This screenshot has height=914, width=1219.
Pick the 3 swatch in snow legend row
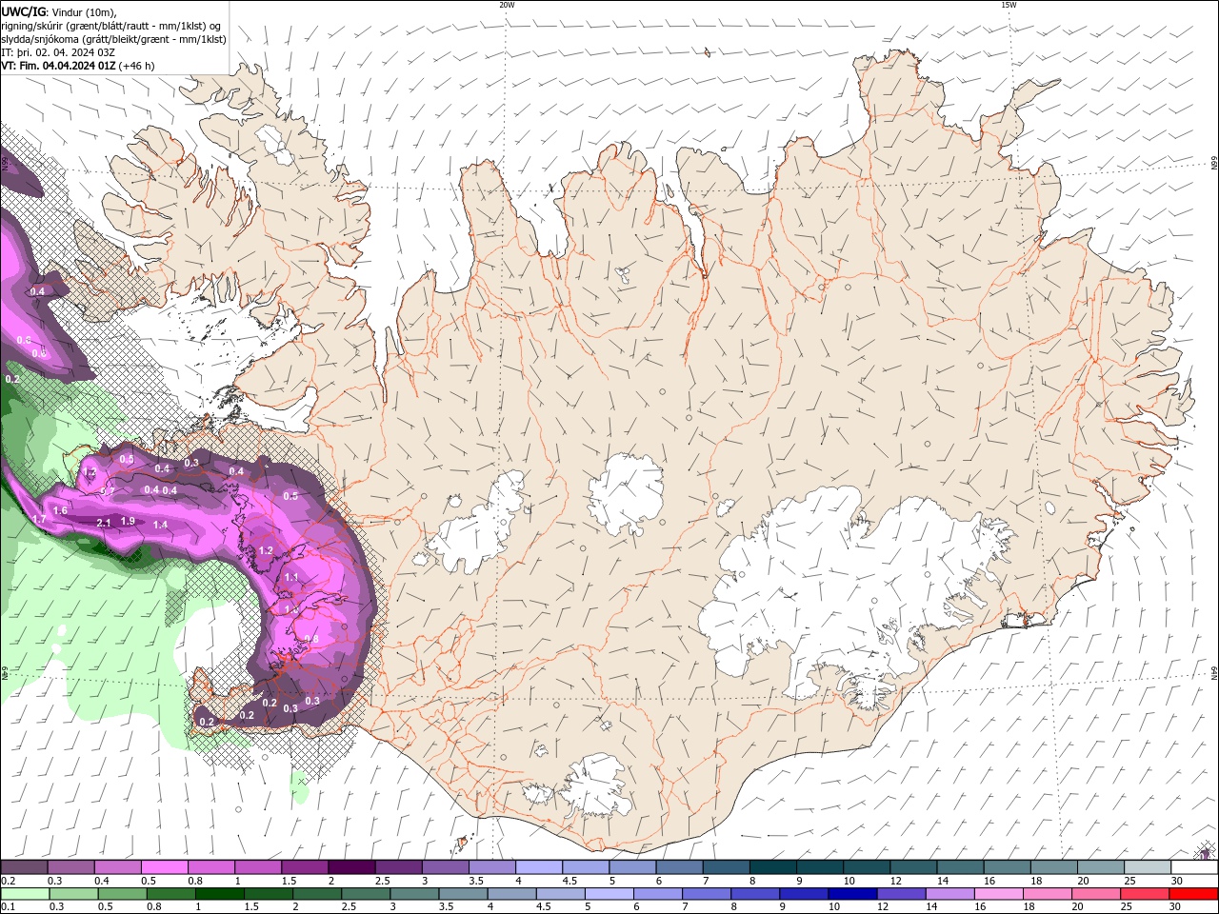(x=444, y=867)
